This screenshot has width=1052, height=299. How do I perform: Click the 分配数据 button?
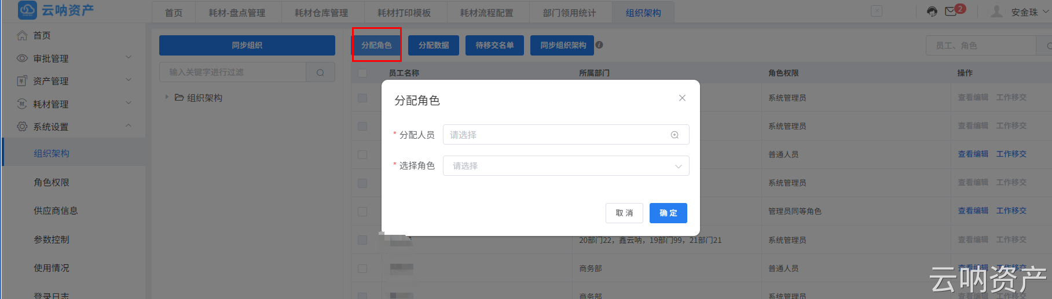[x=434, y=45]
